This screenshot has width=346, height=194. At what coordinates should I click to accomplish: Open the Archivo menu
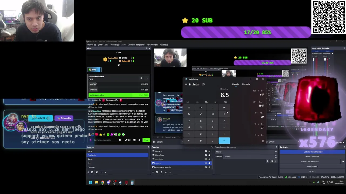(91, 45)
